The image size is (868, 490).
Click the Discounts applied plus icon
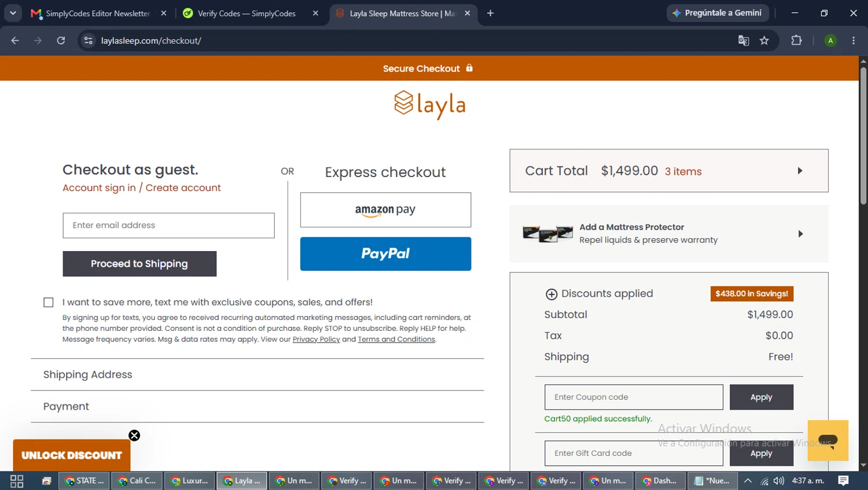[551, 294]
